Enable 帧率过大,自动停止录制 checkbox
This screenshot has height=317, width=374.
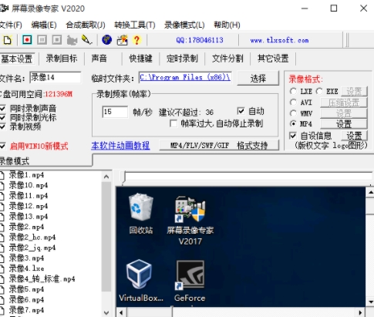pos(174,124)
